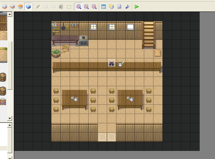Set map zoom to 1/1 scale
The height and width of the screenshot is (159, 215).
79,7
